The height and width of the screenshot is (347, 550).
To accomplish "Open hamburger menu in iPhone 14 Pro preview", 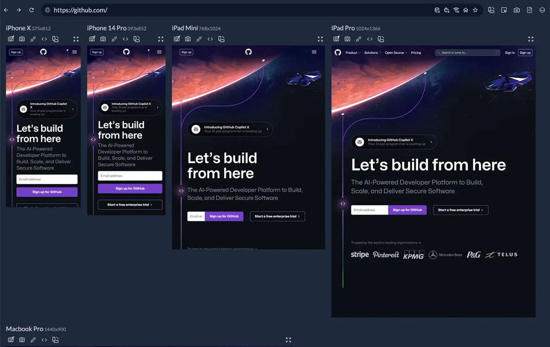I will [159, 52].
